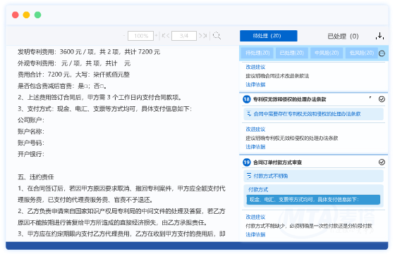Click the 开户银行 line
Screen dimensions: 395x256
pos(31,154)
